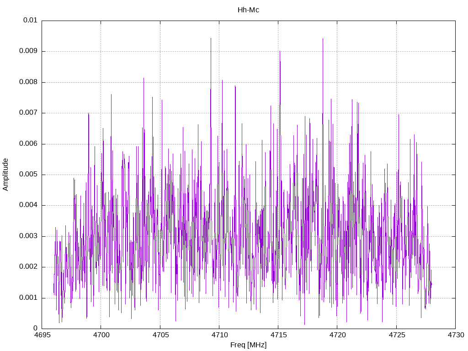Click the 4725 x-axis tick label
Image resolution: width=468 pixels, height=351 pixels.
[x=397, y=335]
